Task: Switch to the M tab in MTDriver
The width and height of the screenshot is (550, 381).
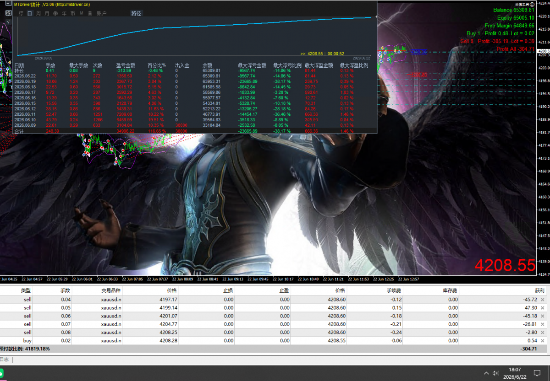Action: [82, 13]
